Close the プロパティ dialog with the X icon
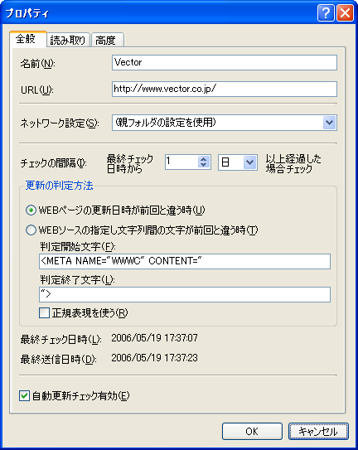 (x=345, y=13)
